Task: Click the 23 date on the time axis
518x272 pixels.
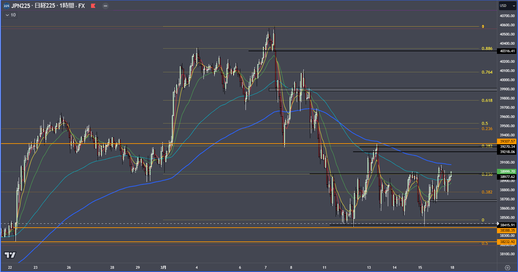Action: [35, 267]
